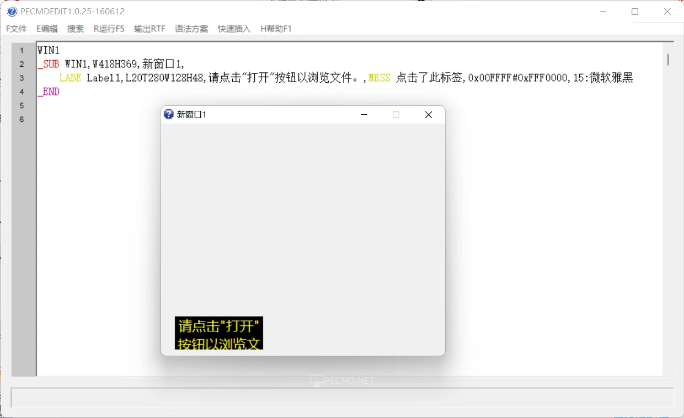Open the 输出RTF menu
Image resolution: width=684 pixels, height=418 pixels.
point(149,29)
